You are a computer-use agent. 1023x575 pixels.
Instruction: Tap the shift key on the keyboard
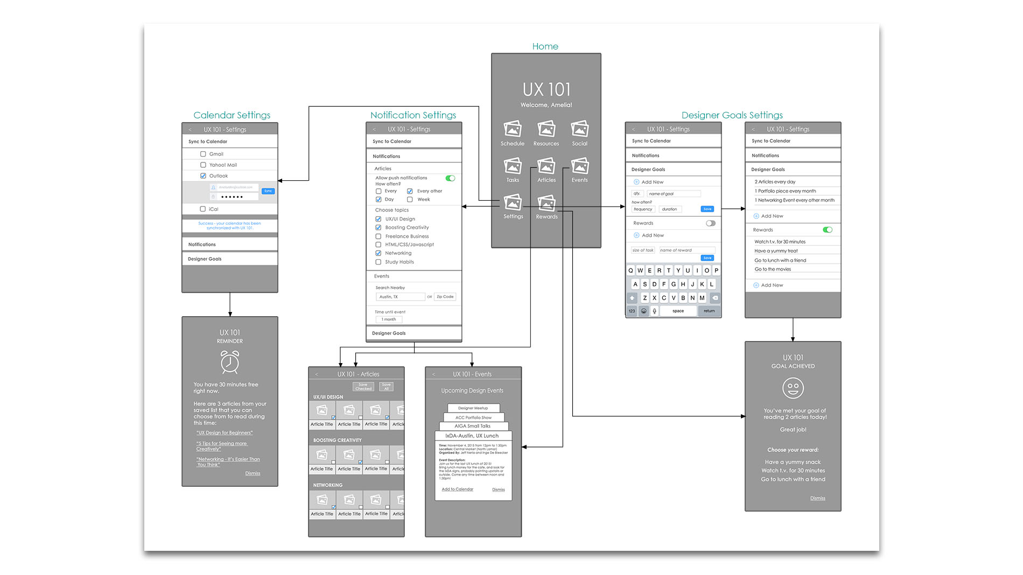tap(632, 297)
